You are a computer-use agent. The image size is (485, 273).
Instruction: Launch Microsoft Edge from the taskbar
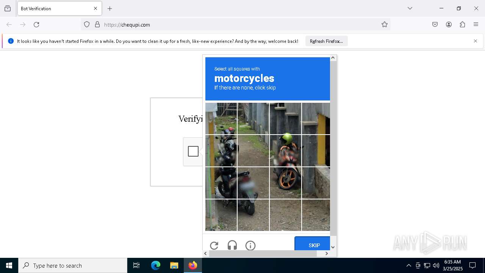(x=156, y=265)
